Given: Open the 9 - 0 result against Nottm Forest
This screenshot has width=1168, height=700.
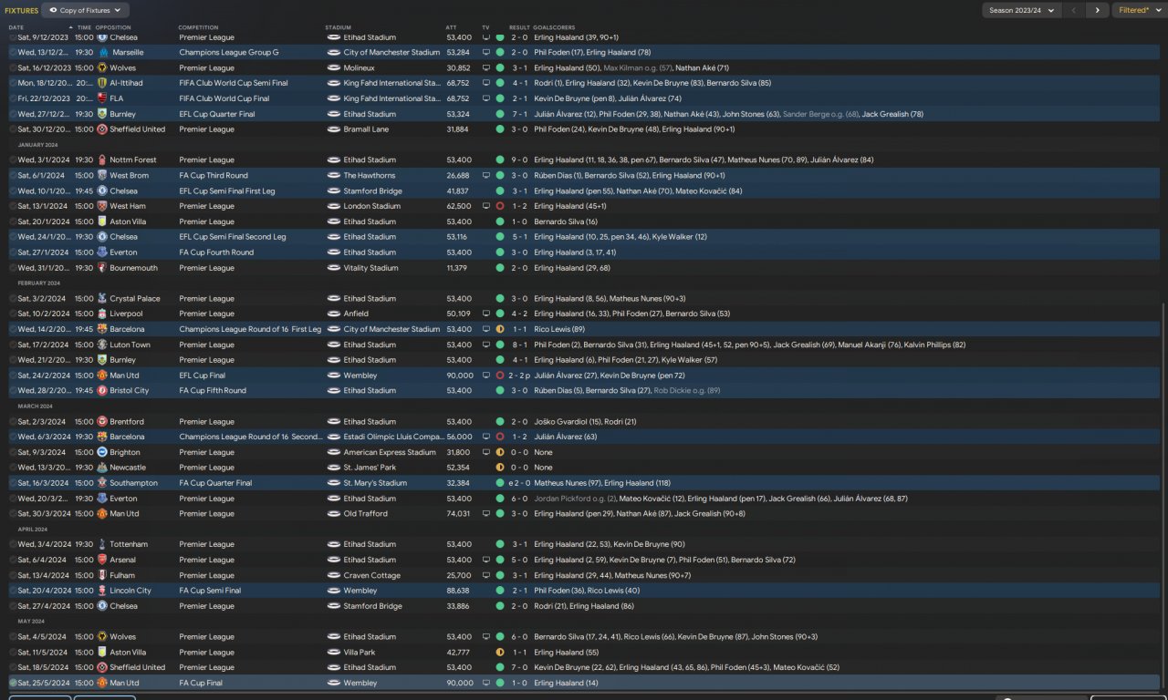Looking at the screenshot, I should 519,160.
